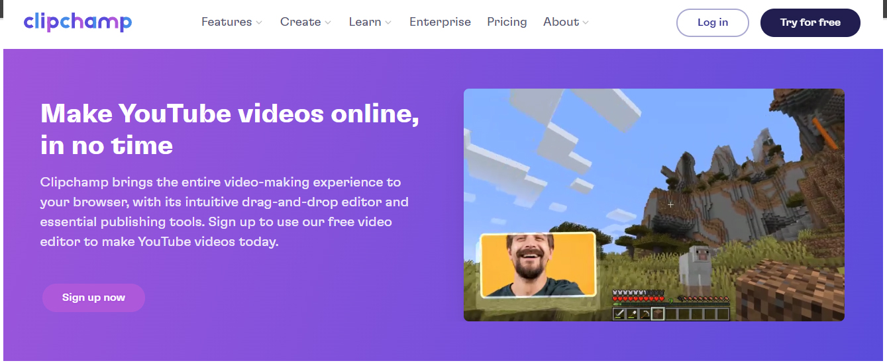
Task: Click the sheep in the preview image
Action: (x=696, y=270)
